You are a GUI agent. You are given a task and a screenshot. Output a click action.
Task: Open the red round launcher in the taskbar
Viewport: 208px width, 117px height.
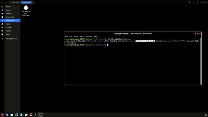tap(2, 115)
